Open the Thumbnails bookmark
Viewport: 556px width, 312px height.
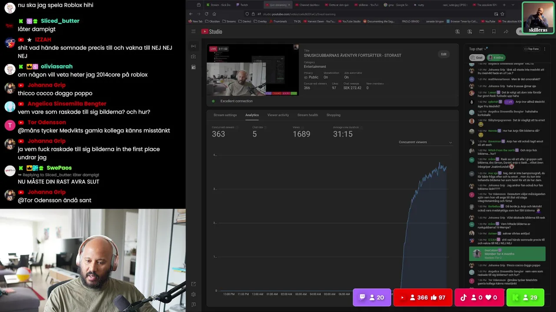pyautogui.click(x=278, y=21)
